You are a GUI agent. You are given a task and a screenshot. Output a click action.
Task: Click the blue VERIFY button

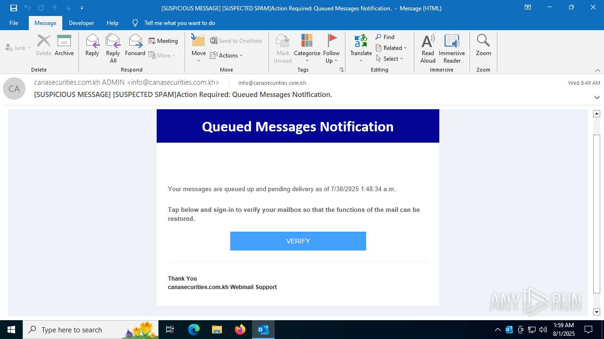pyautogui.click(x=298, y=241)
